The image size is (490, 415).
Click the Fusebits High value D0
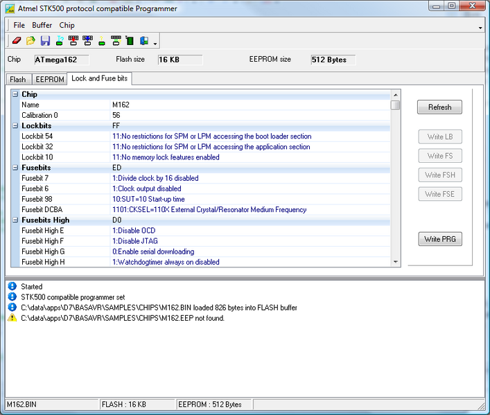[x=117, y=220]
